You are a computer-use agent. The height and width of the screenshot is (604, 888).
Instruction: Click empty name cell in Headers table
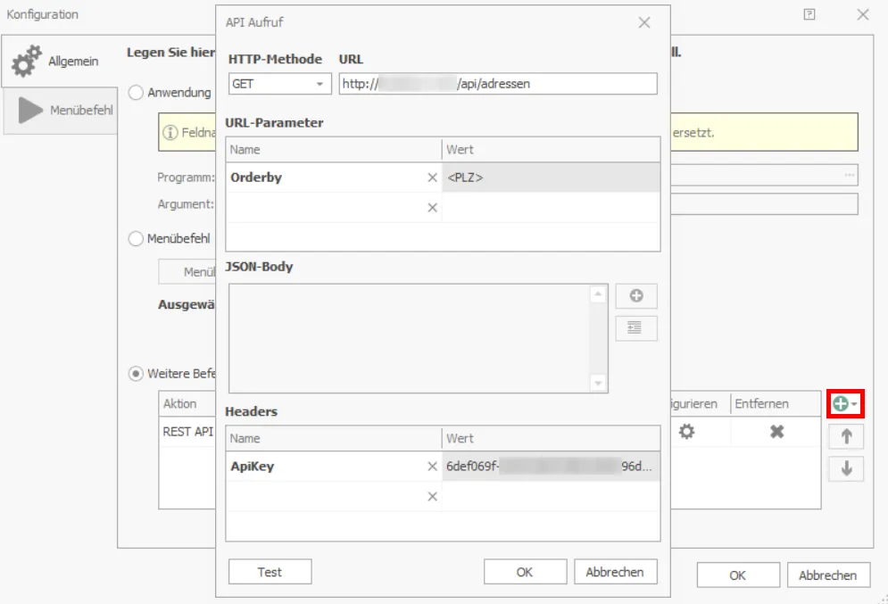pyautogui.click(x=325, y=496)
